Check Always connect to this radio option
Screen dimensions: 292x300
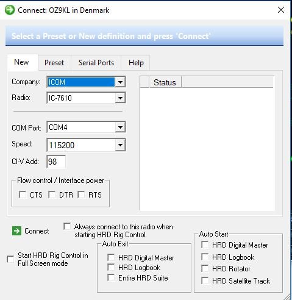point(67,226)
